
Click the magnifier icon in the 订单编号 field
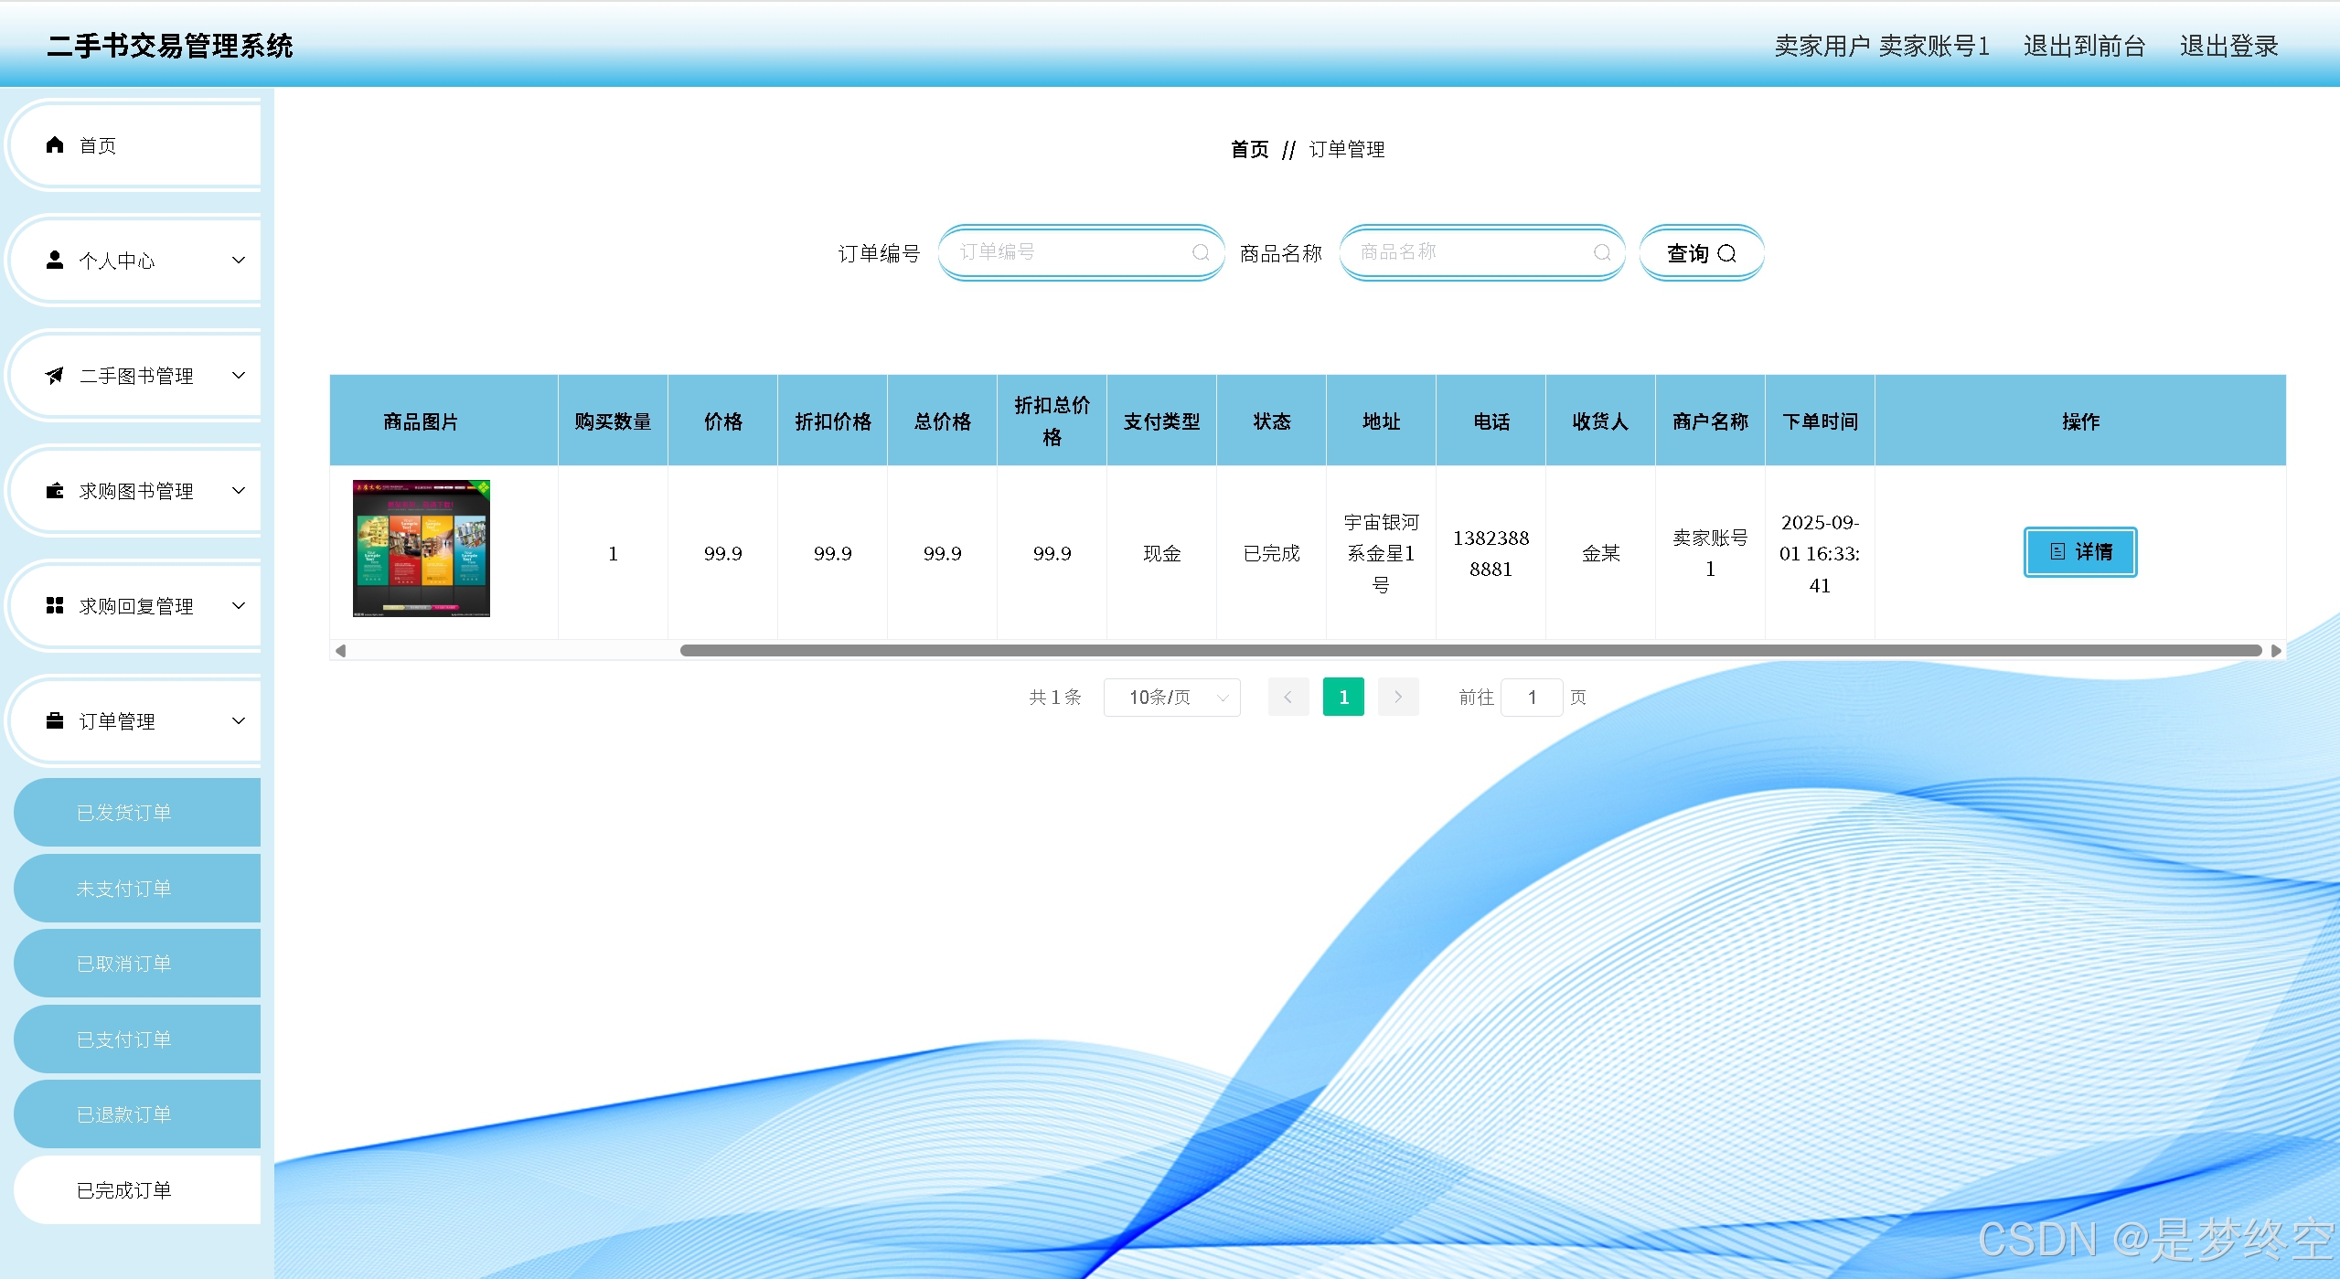pyautogui.click(x=1201, y=252)
